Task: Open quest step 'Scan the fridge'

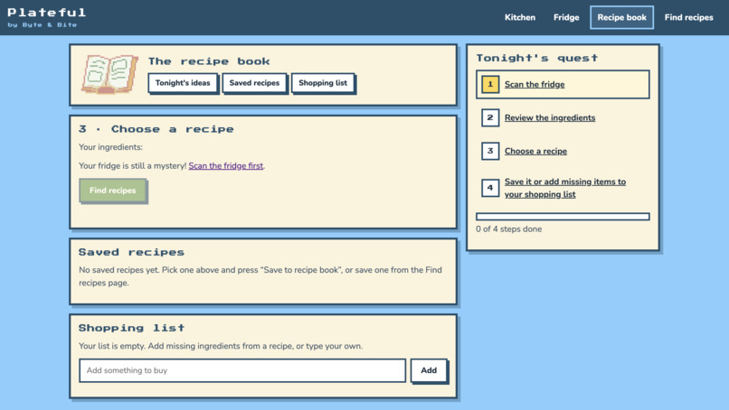Action: 535,85
